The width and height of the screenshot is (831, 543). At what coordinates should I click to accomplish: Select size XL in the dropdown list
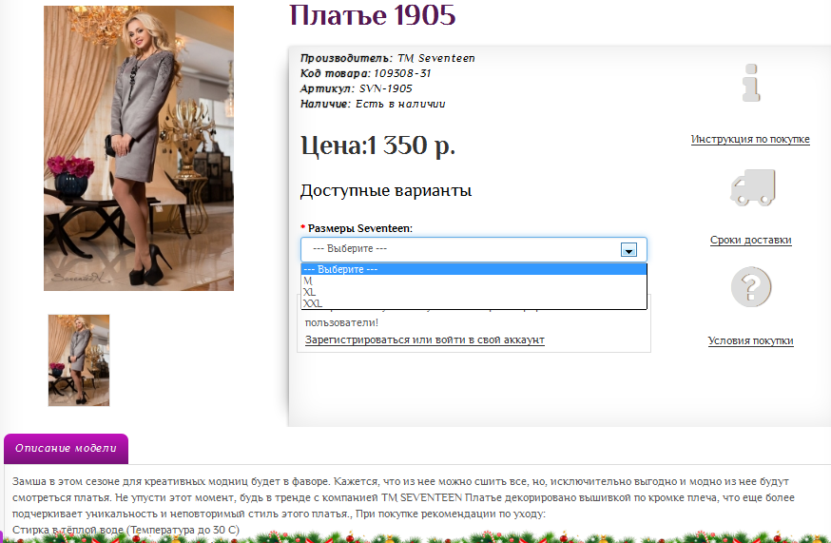(473, 292)
